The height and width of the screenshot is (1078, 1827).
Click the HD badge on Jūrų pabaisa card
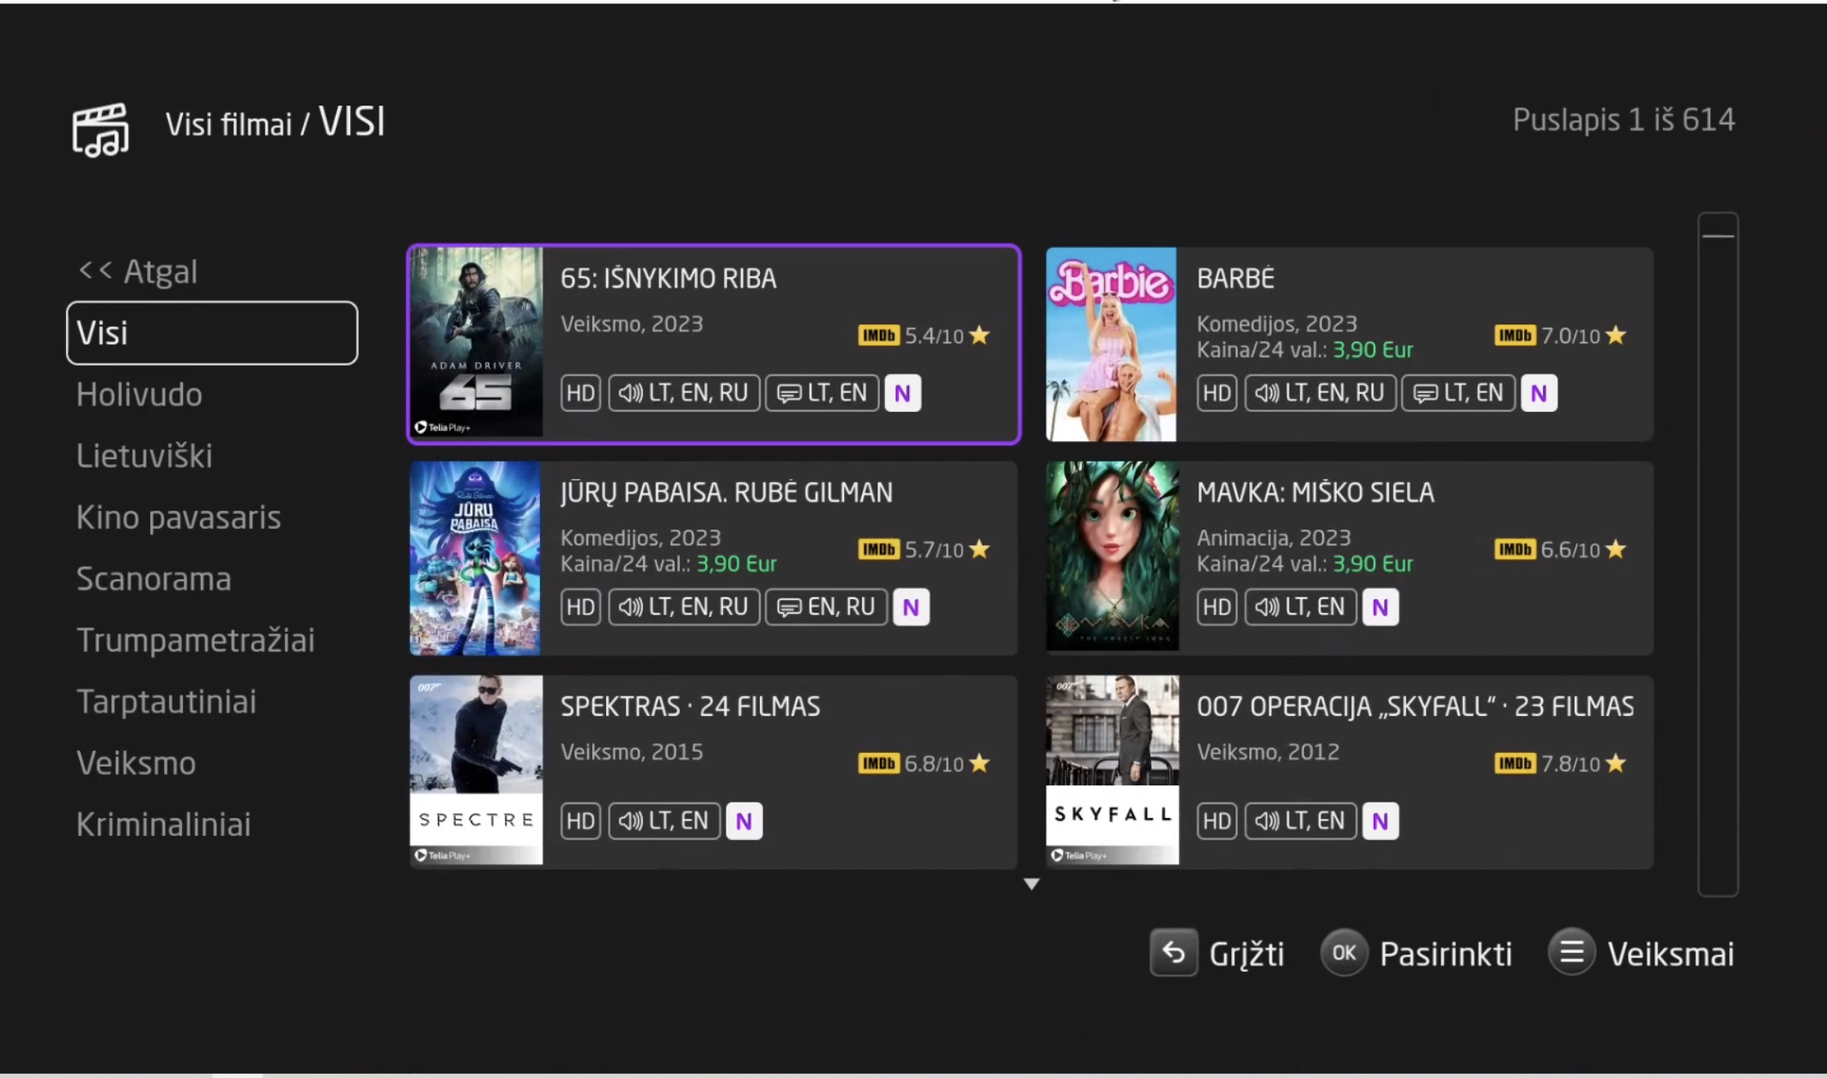[580, 607]
